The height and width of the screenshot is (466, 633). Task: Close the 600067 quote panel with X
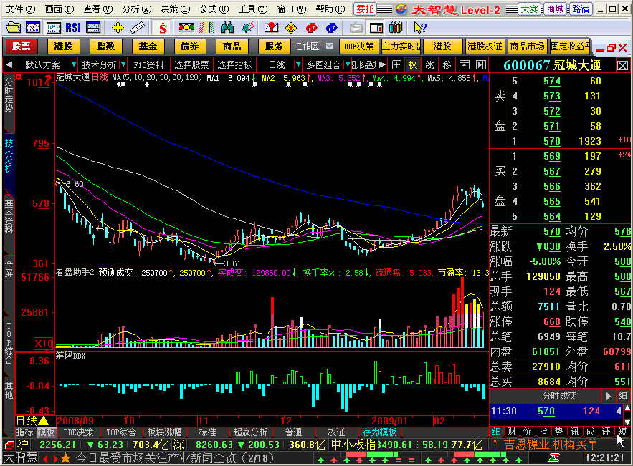point(622,65)
